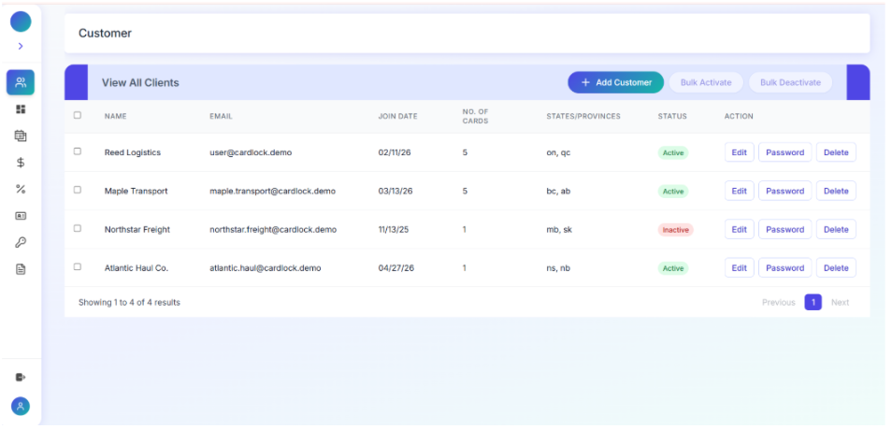Open Password for Northstar Freight

pos(784,229)
